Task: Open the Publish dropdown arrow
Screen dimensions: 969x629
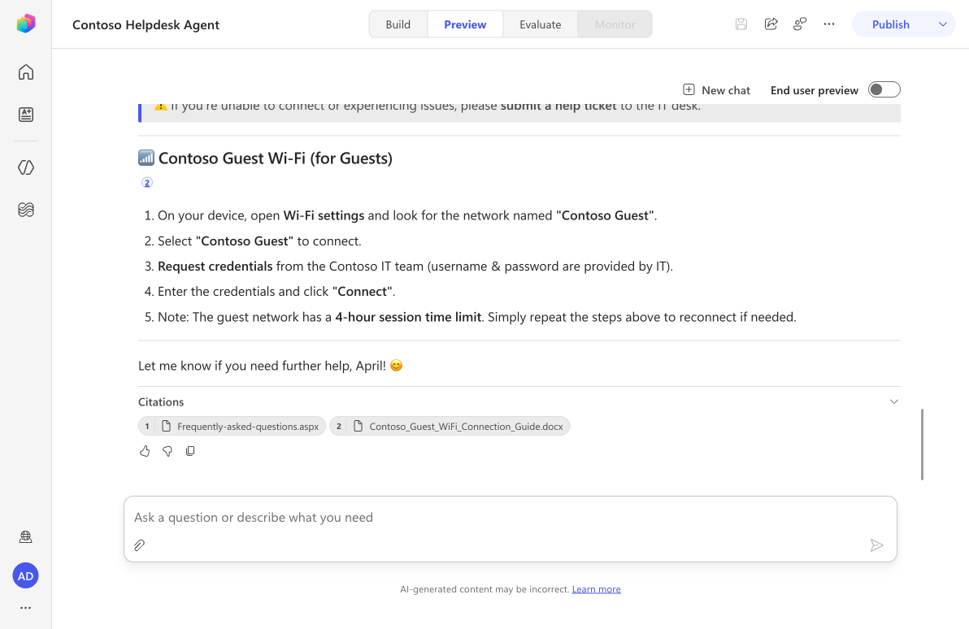Action: pos(942,24)
